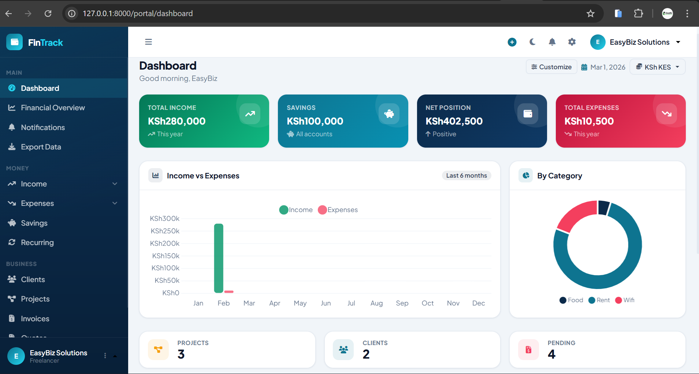Open the KSh KES currency dropdown
Screen dimensions: 699x374
(x=657, y=67)
